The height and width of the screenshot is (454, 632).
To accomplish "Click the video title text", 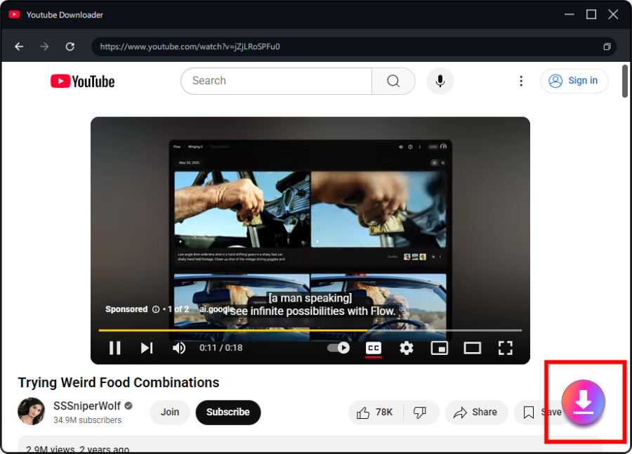I will (119, 382).
